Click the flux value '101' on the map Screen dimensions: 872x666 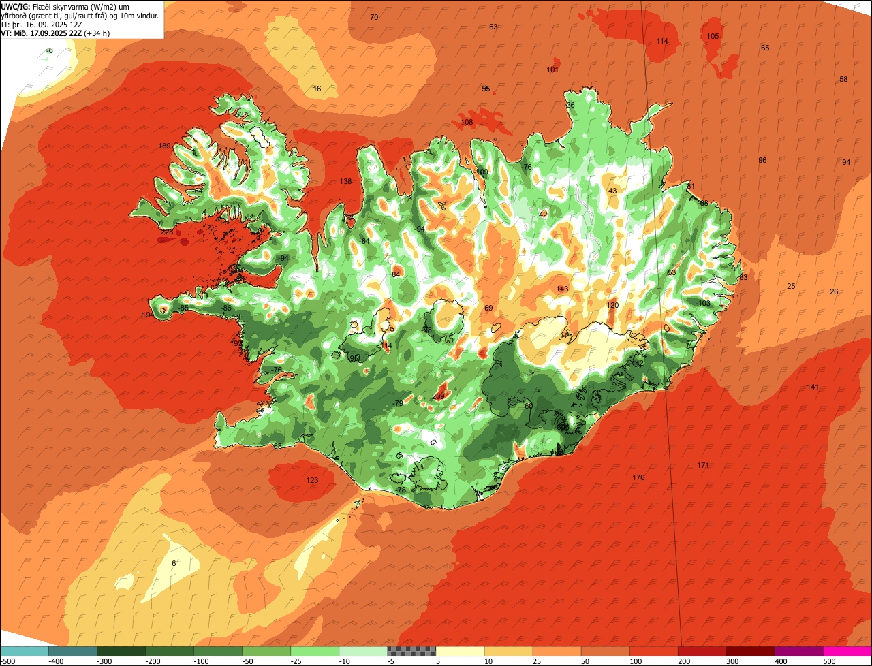tap(553, 70)
